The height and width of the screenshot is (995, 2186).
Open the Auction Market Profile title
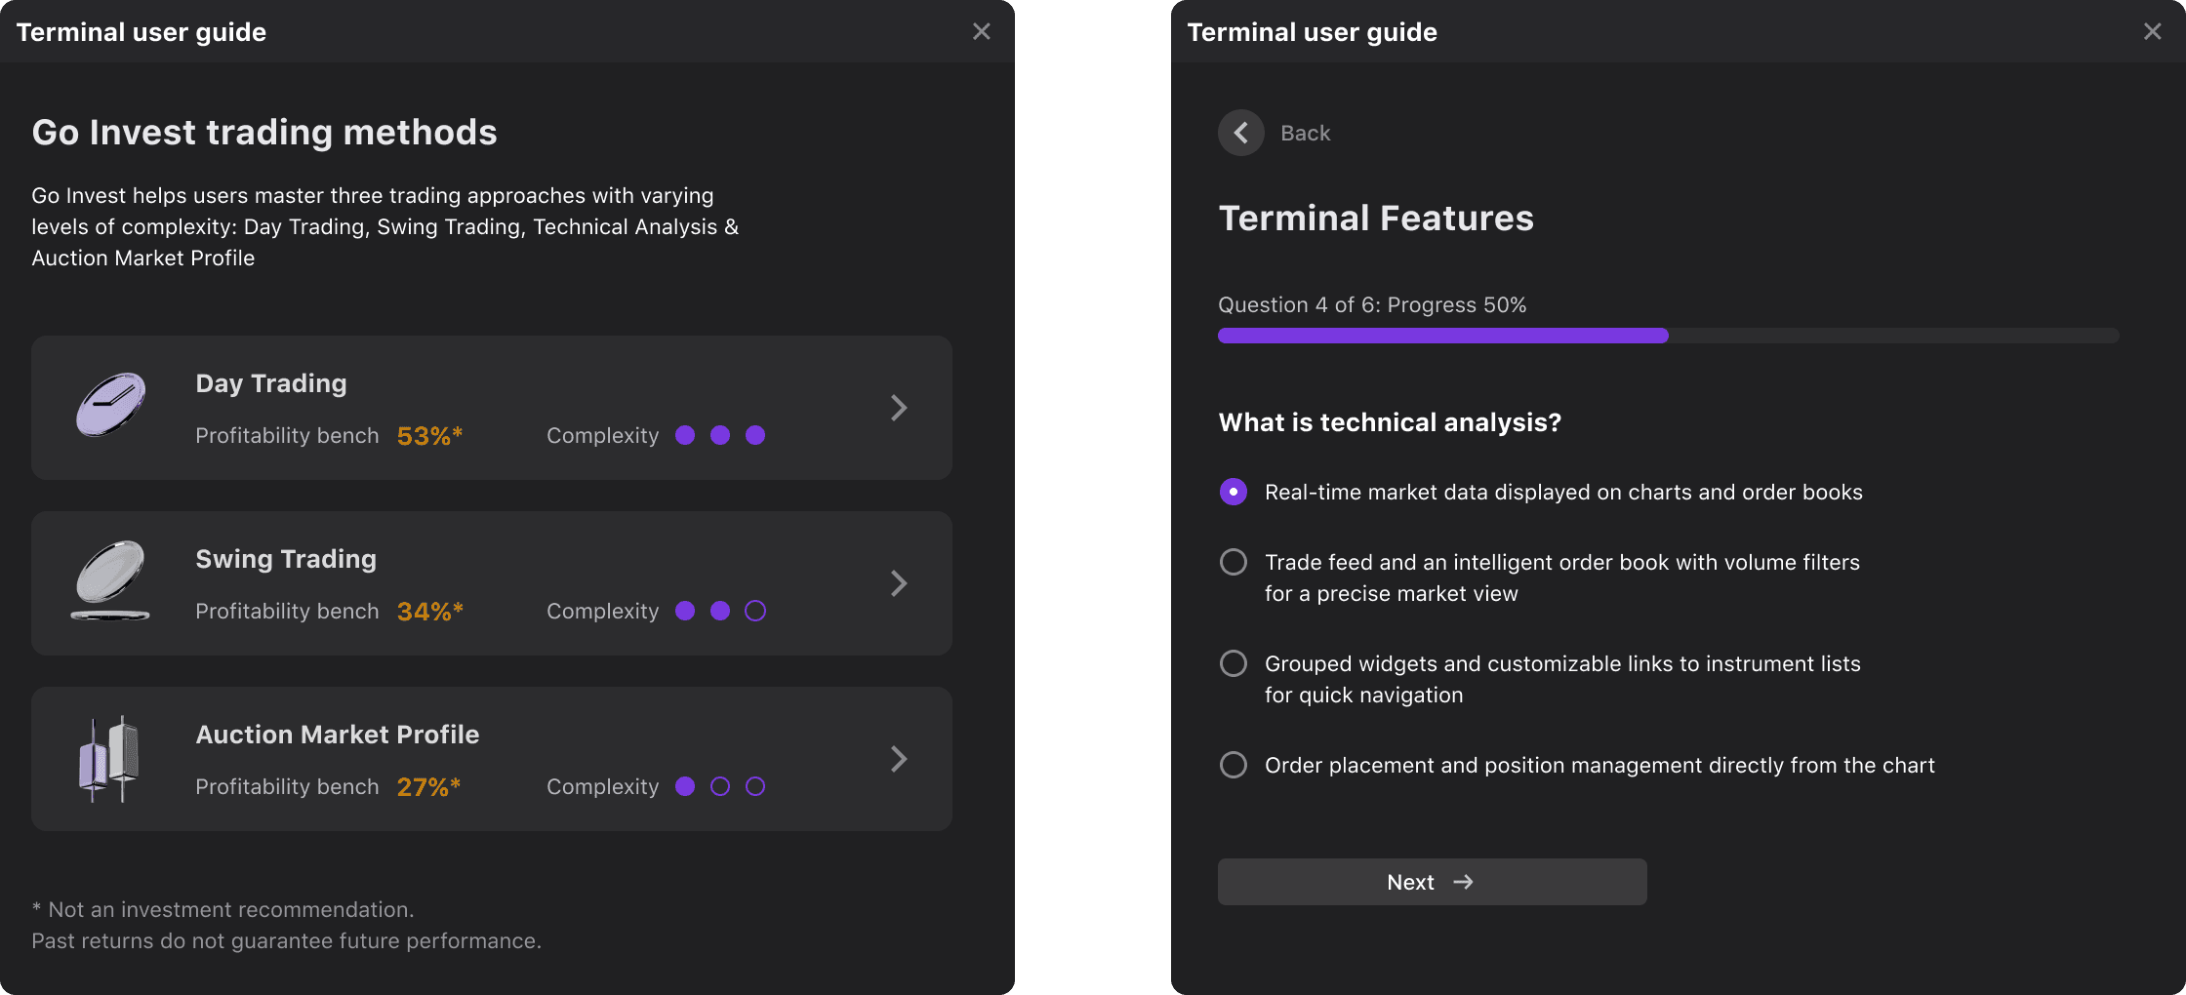[x=338, y=735]
